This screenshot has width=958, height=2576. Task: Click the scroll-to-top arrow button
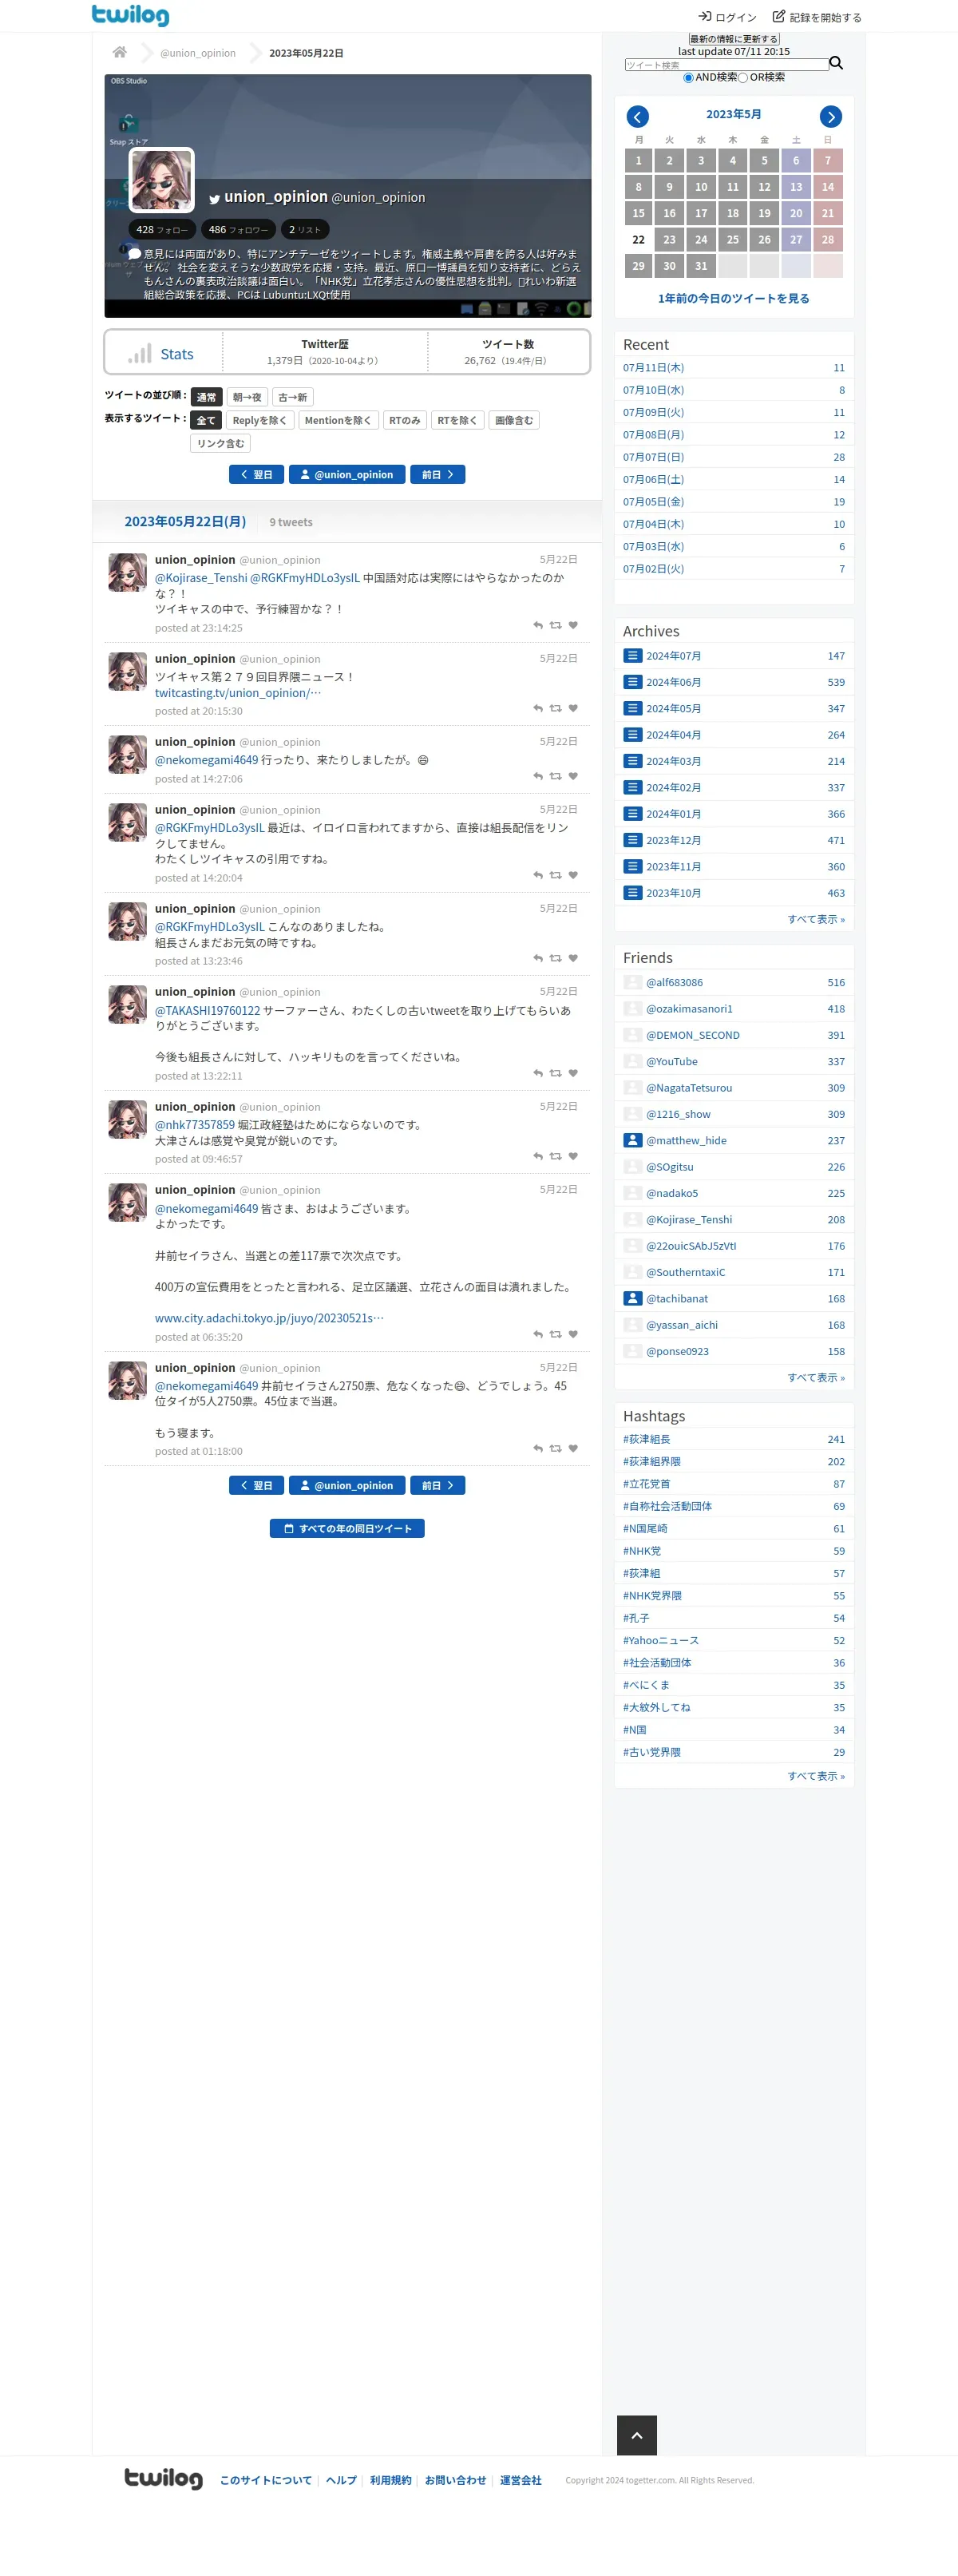(x=636, y=2435)
